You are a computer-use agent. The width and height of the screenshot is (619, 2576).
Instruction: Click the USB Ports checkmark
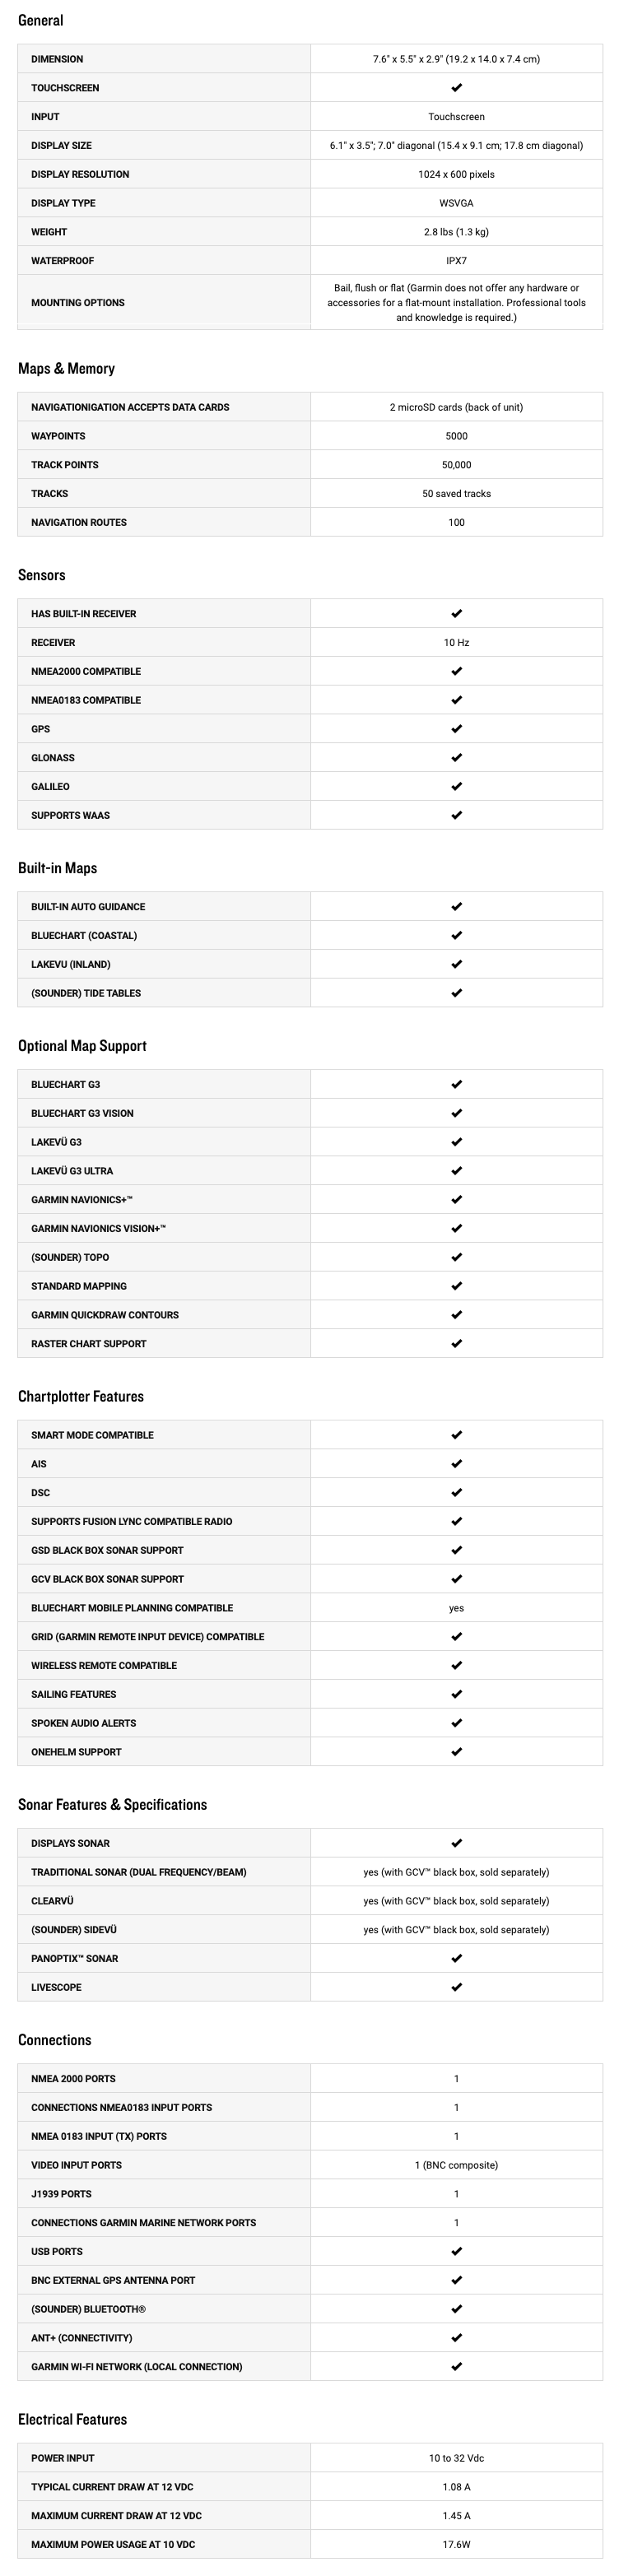pos(456,2252)
